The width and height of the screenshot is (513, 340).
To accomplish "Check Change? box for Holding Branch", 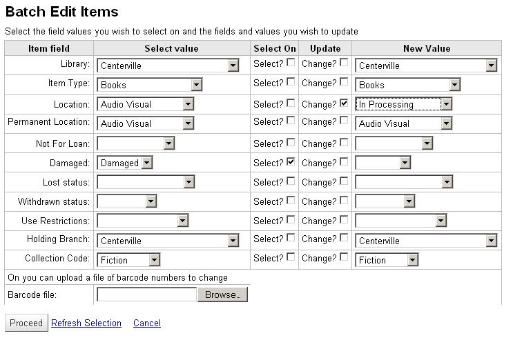I will point(344,238).
